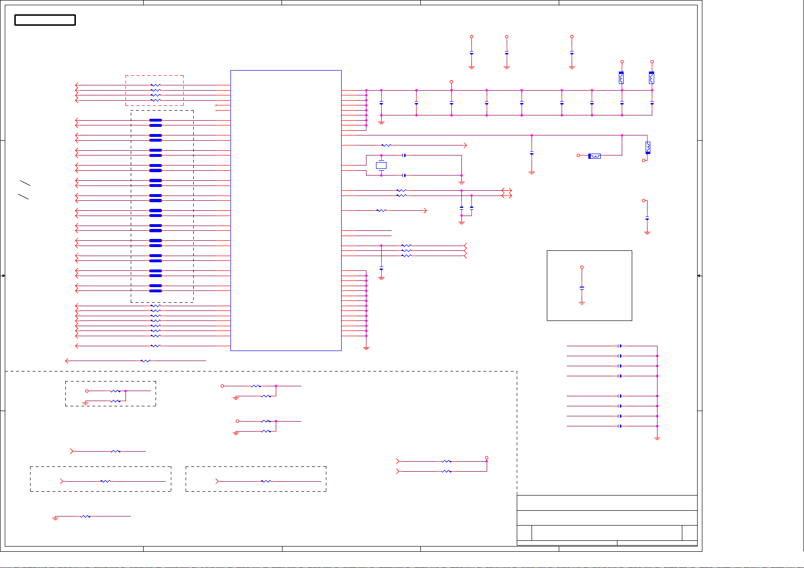Click the empty label box in top-left corner
The height and width of the screenshot is (568, 804).
[45, 20]
